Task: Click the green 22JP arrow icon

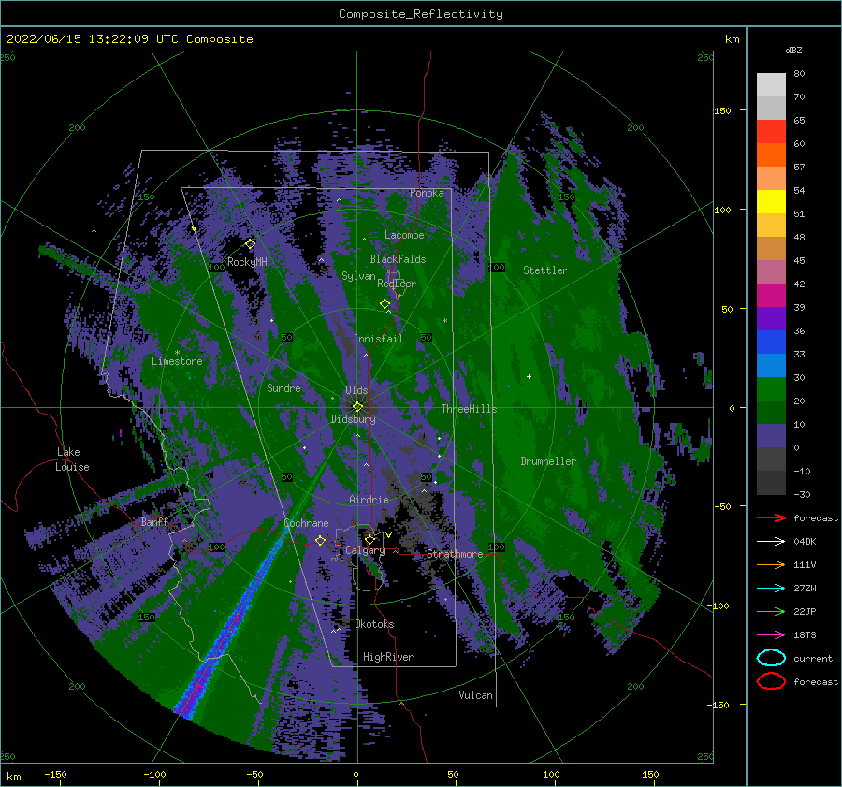Action: (x=771, y=611)
